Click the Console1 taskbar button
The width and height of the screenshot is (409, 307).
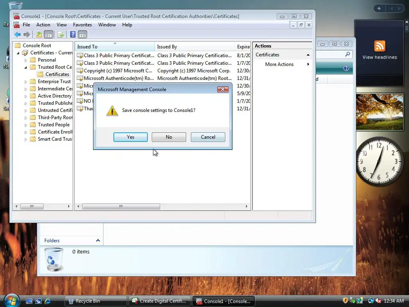[224, 301]
